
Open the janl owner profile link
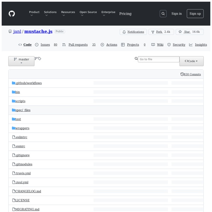(17, 31)
